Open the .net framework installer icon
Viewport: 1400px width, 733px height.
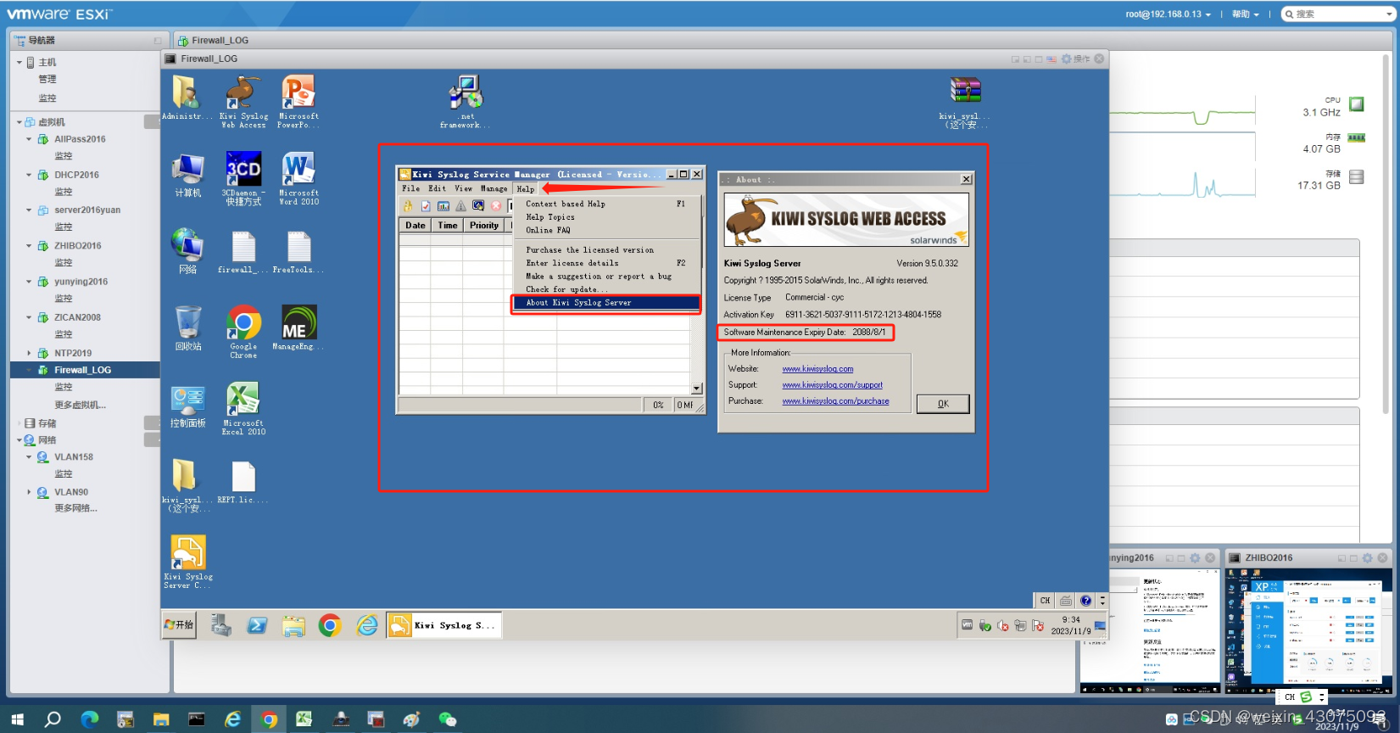click(466, 101)
